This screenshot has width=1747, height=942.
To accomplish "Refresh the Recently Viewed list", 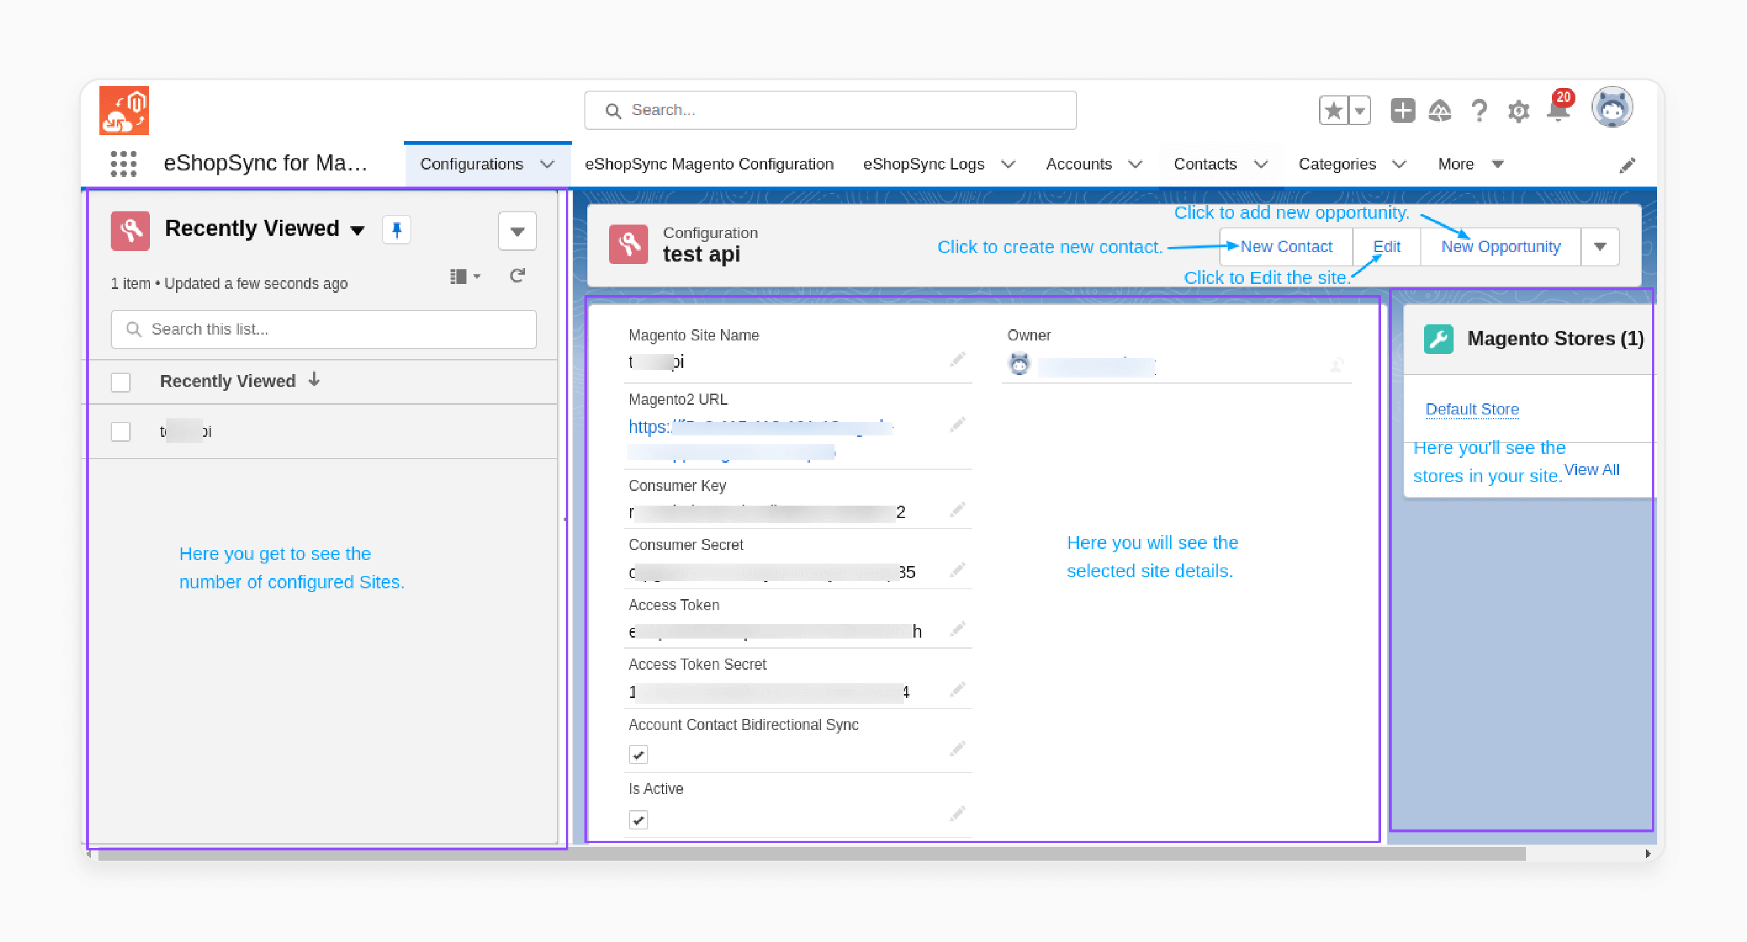I will pyautogui.click(x=518, y=276).
